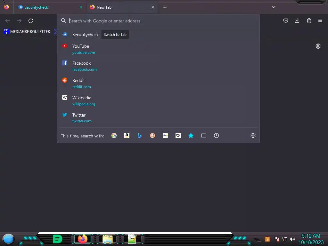Search this time with eBay
Screen dimensions: 328x246
coord(165,135)
